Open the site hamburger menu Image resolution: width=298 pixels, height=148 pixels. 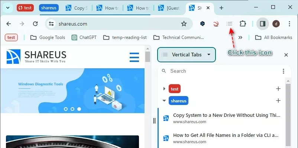click(134, 57)
